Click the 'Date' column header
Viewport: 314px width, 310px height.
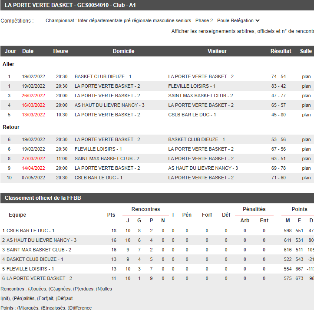28,51
